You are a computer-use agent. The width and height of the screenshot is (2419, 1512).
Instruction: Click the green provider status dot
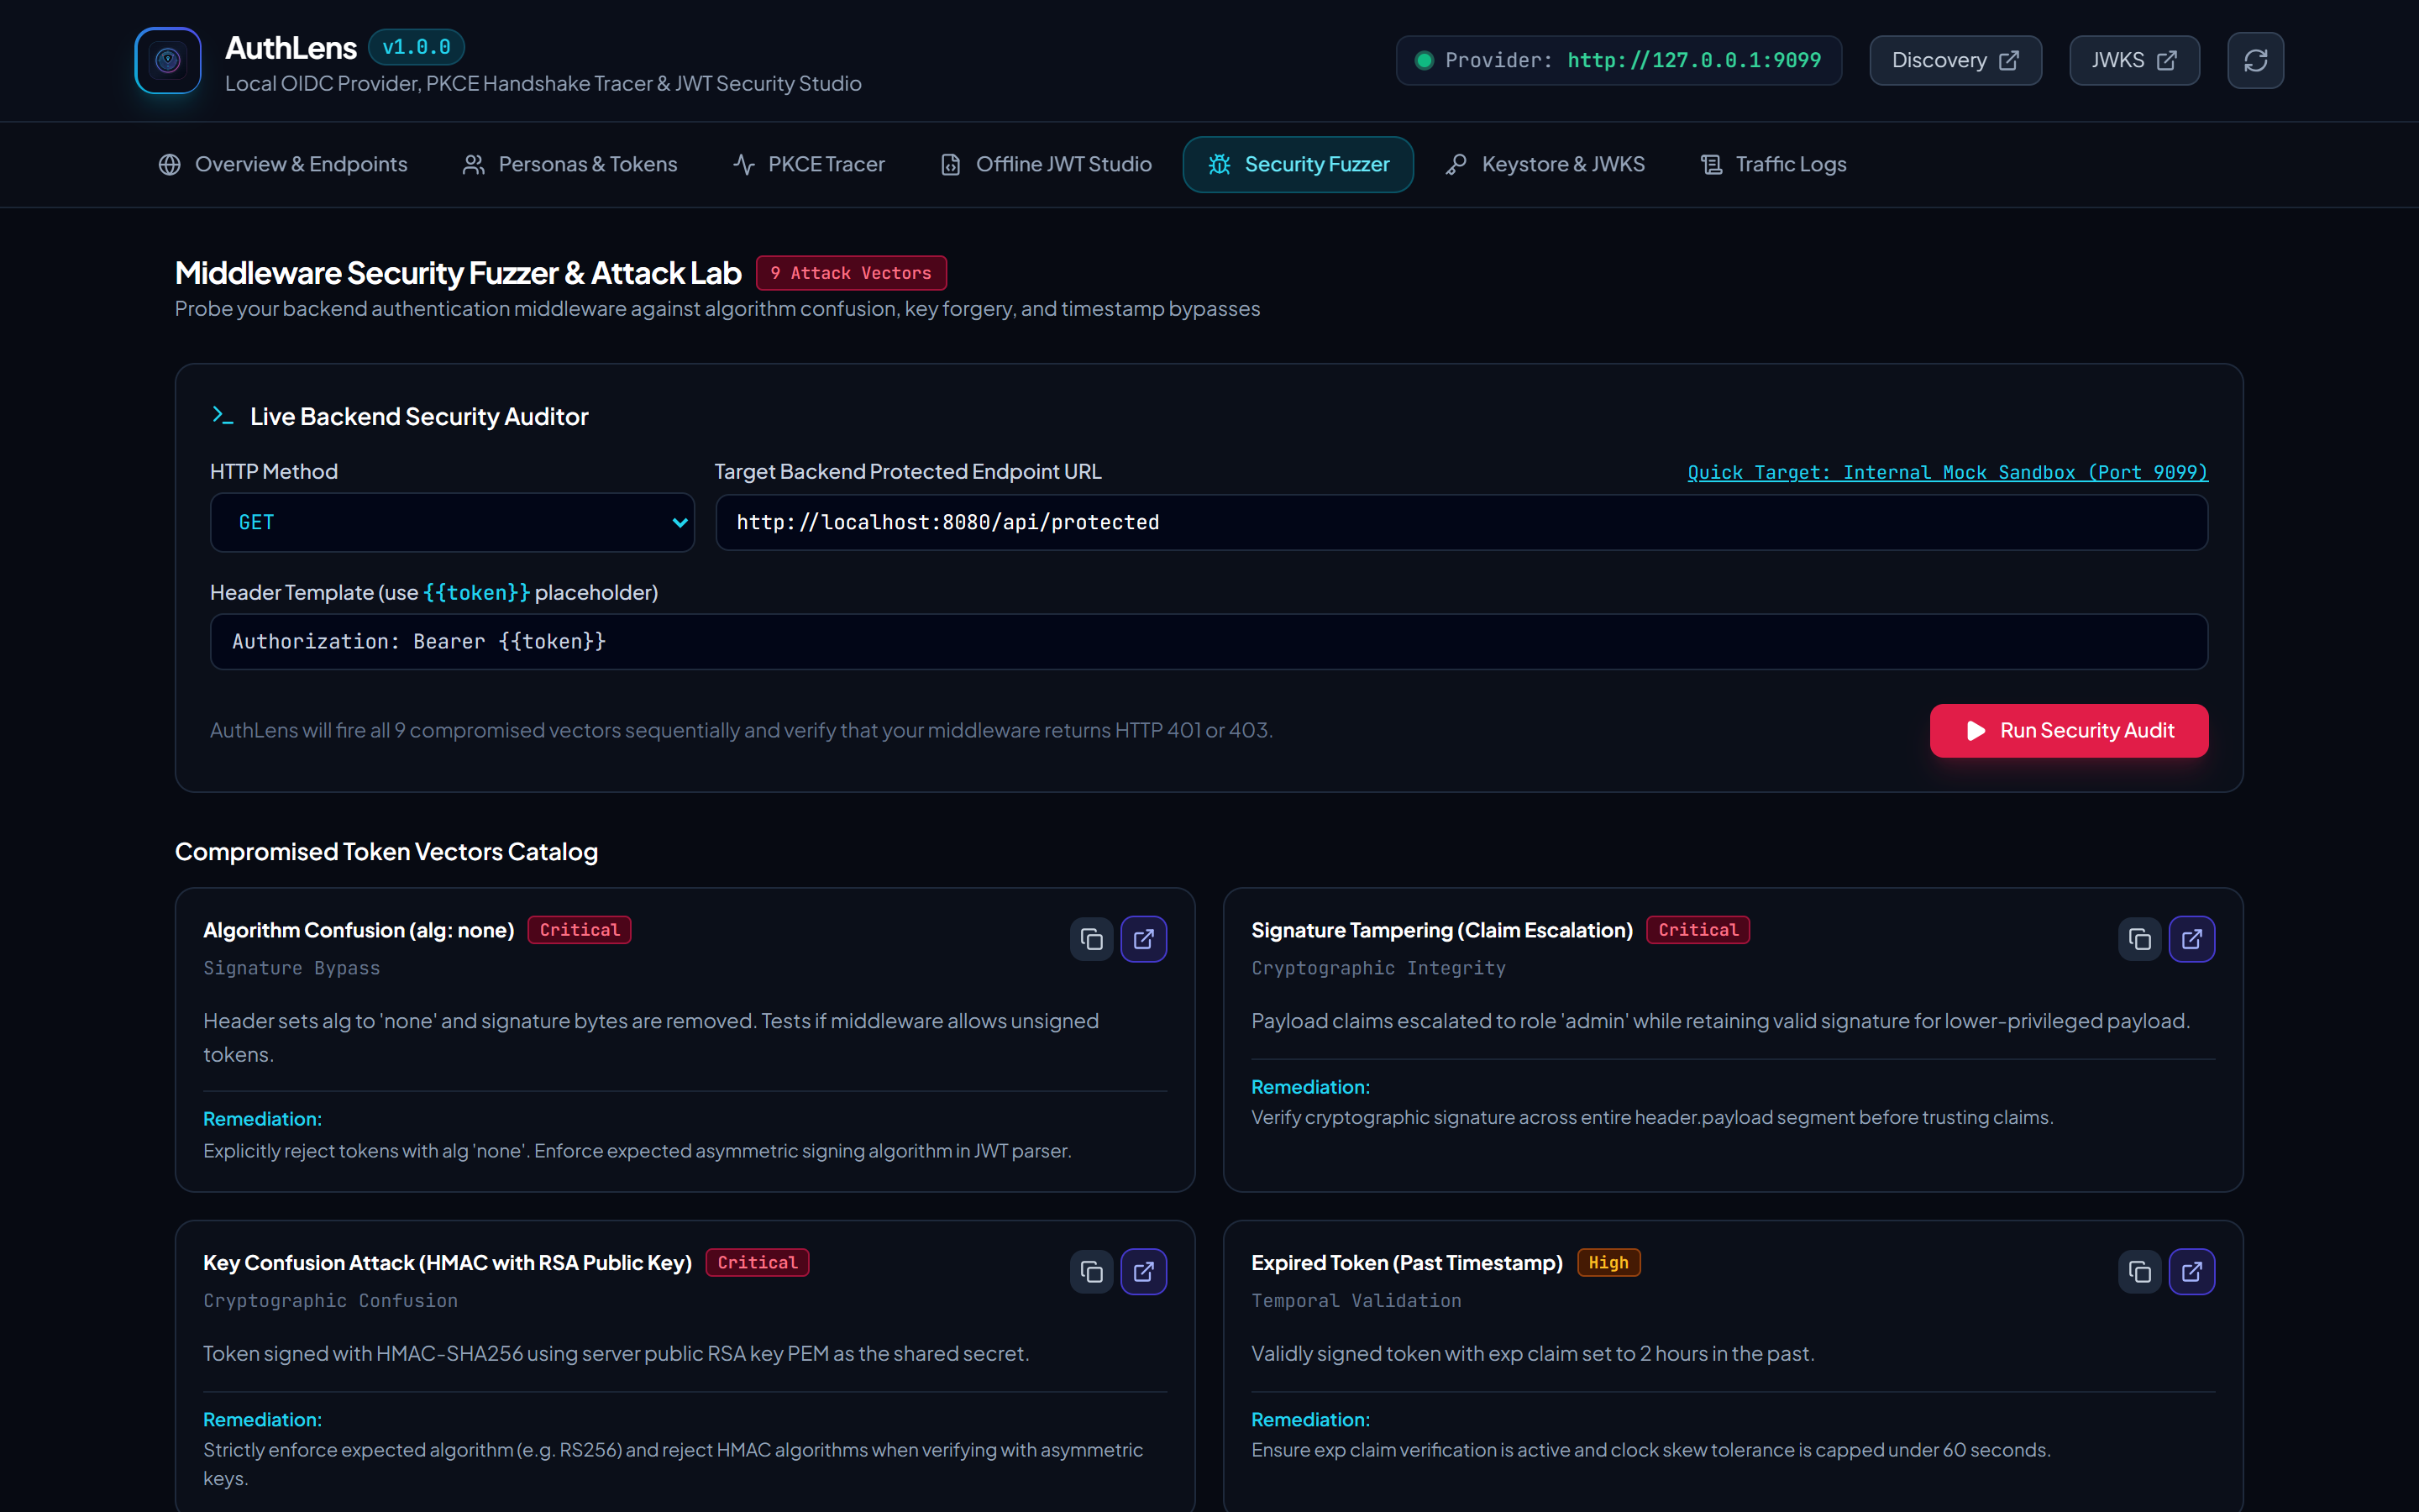tap(1425, 61)
